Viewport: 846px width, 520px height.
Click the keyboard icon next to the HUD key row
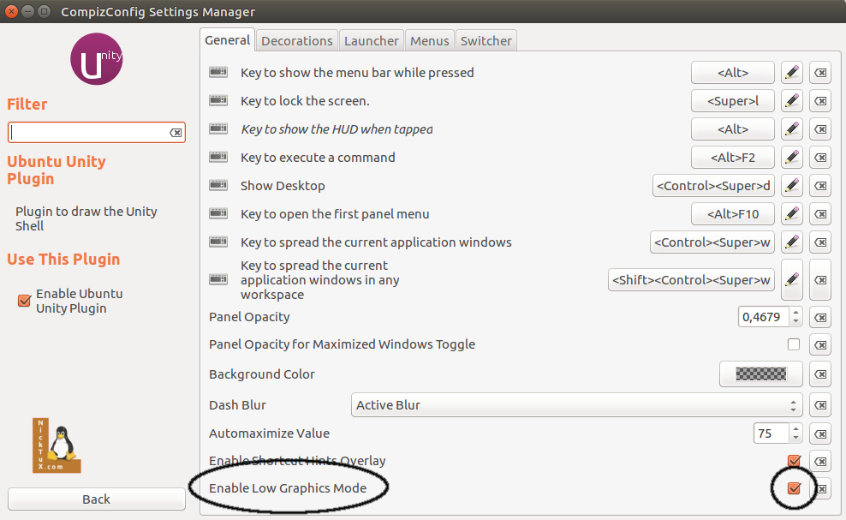pos(217,129)
